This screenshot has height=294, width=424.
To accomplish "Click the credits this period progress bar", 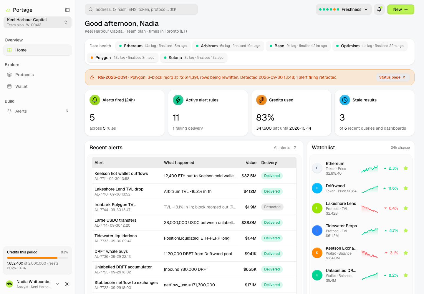I will click(x=37, y=258).
